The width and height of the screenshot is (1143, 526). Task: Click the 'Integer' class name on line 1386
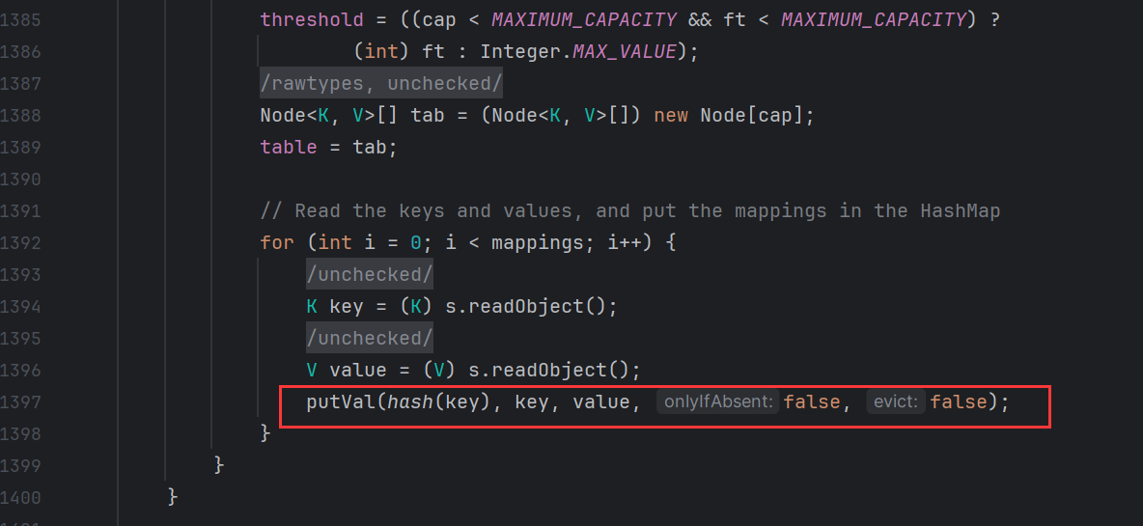(x=520, y=52)
